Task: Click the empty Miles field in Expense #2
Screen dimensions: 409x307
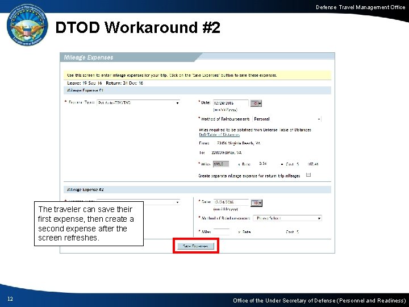Action: click(222, 231)
